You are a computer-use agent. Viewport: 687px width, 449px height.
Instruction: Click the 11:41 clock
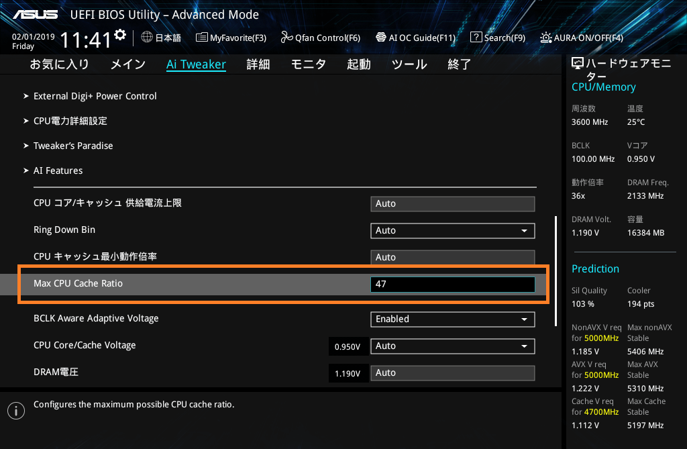point(85,40)
